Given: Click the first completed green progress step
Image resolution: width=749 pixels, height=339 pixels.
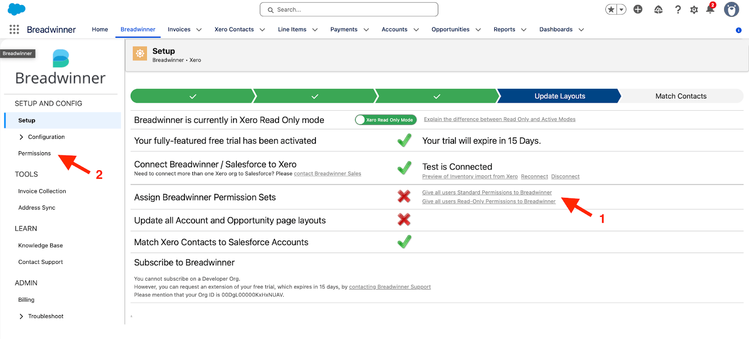Looking at the screenshot, I should point(192,96).
